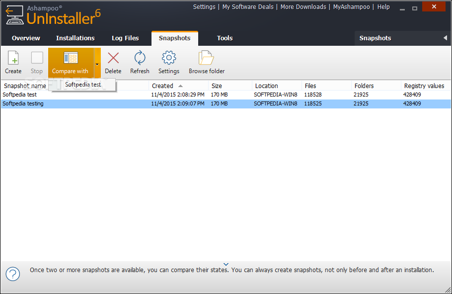Open My Software Deals link
This screenshot has width=452, height=294.
248,7
